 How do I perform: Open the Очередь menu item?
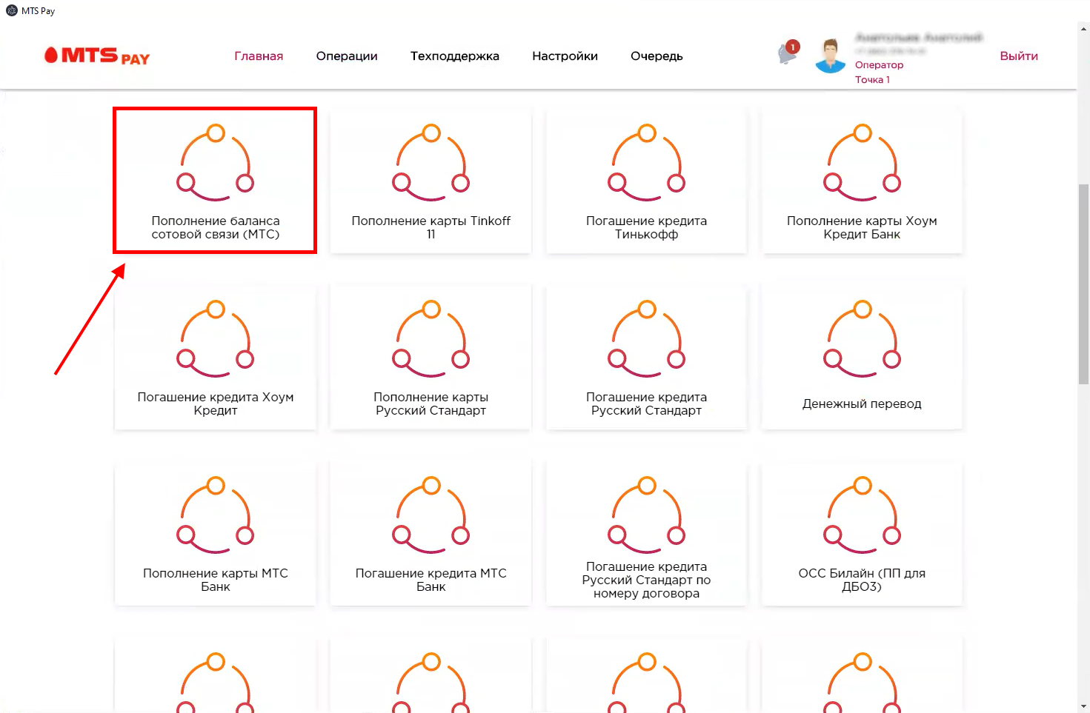click(657, 56)
